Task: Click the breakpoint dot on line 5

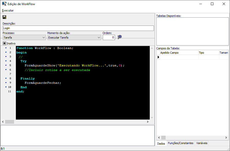Action: (x=6, y=65)
